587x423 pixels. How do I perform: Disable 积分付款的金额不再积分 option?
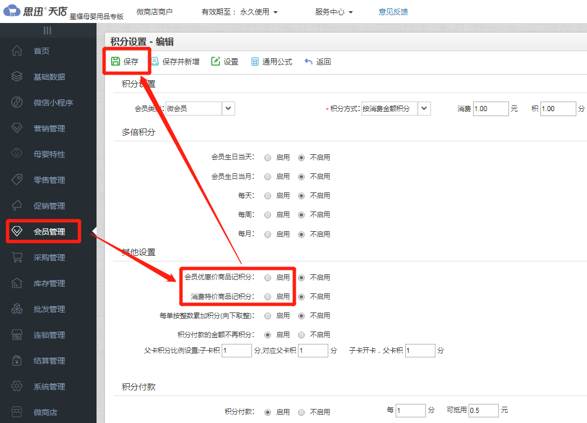pyautogui.click(x=301, y=334)
